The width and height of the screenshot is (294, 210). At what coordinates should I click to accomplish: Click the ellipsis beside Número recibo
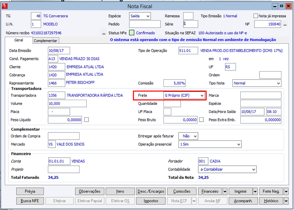tap(104, 33)
